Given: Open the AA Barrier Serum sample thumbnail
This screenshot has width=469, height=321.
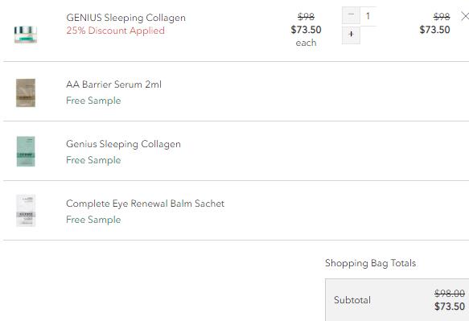Looking at the screenshot, I should [26, 93].
